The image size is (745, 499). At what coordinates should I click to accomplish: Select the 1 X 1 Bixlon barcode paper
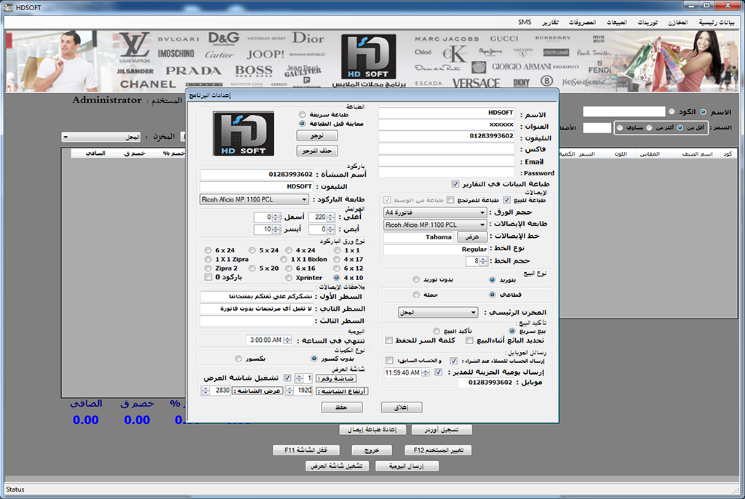click(x=284, y=260)
